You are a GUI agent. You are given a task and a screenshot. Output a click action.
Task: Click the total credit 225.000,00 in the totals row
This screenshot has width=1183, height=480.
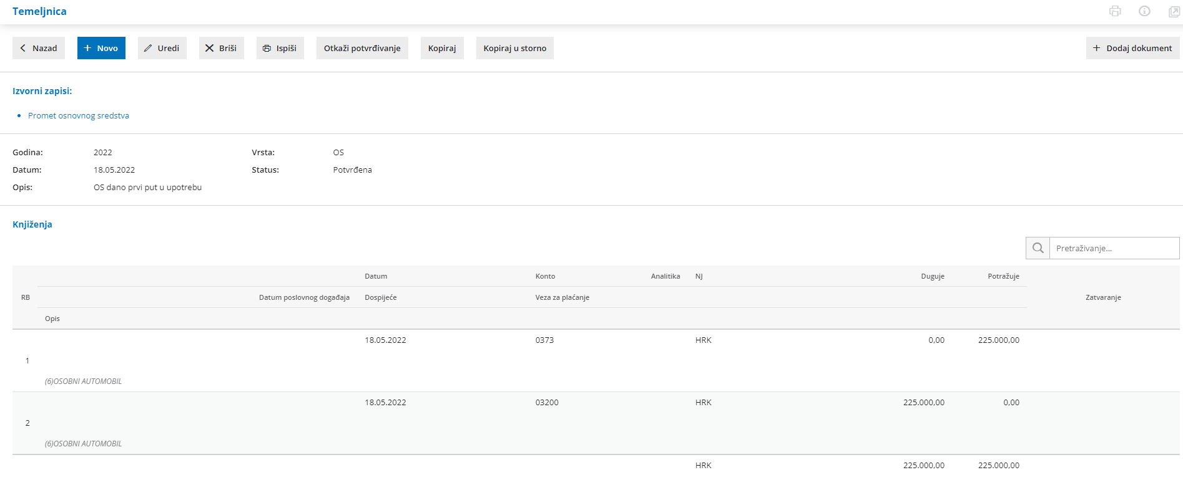click(x=999, y=465)
